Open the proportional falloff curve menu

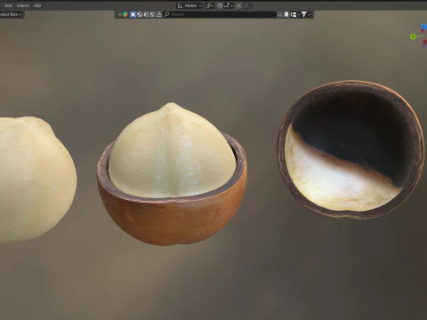tap(246, 5)
